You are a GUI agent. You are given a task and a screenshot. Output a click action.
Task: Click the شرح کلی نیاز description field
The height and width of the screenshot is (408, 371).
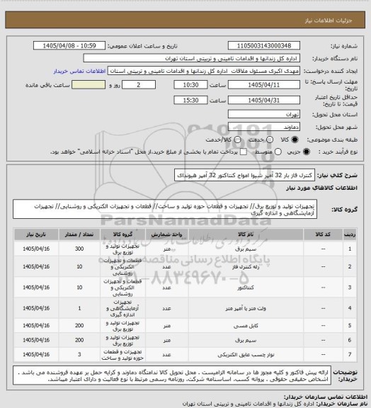244,175
